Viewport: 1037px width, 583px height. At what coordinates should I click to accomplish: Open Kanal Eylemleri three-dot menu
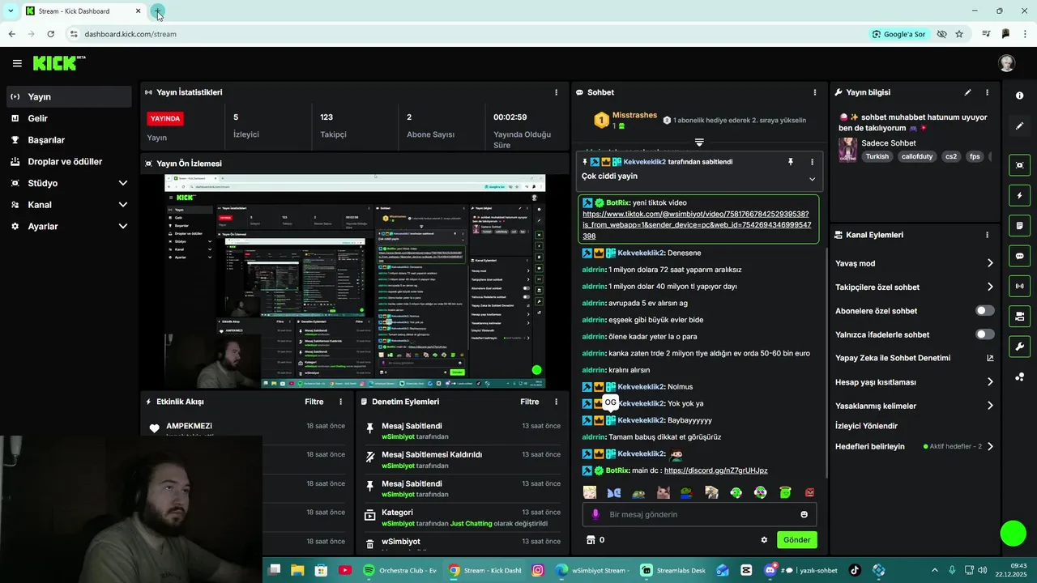(987, 235)
